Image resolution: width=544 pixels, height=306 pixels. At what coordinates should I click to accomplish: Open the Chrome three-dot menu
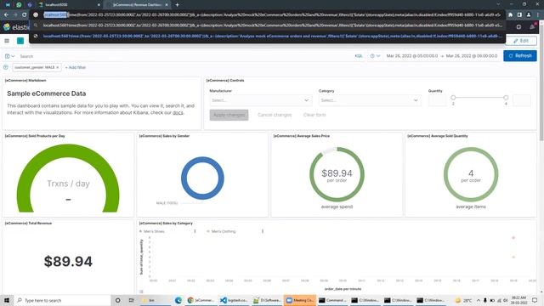click(537, 15)
